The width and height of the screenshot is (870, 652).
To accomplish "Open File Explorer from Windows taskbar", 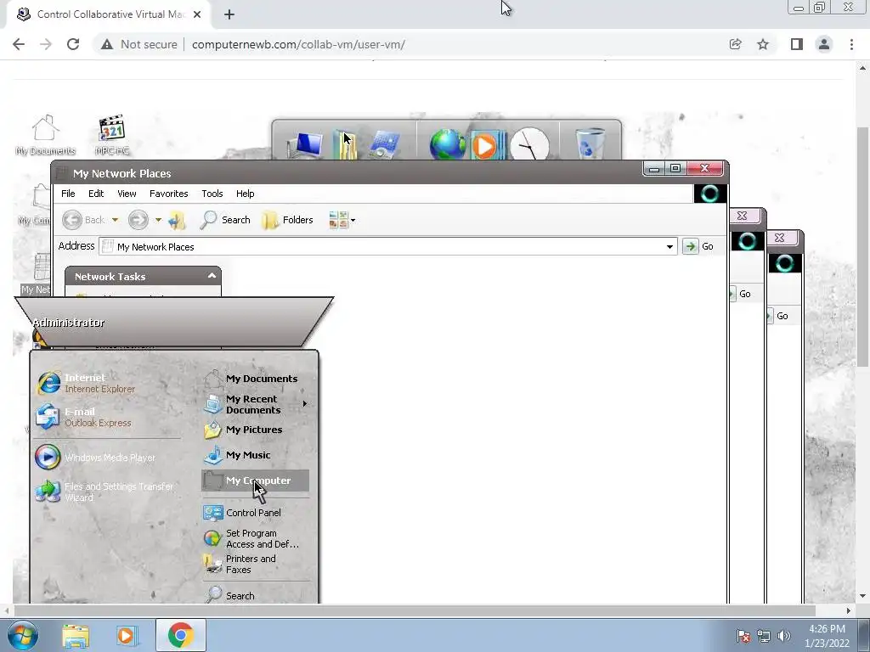I will coord(76,635).
